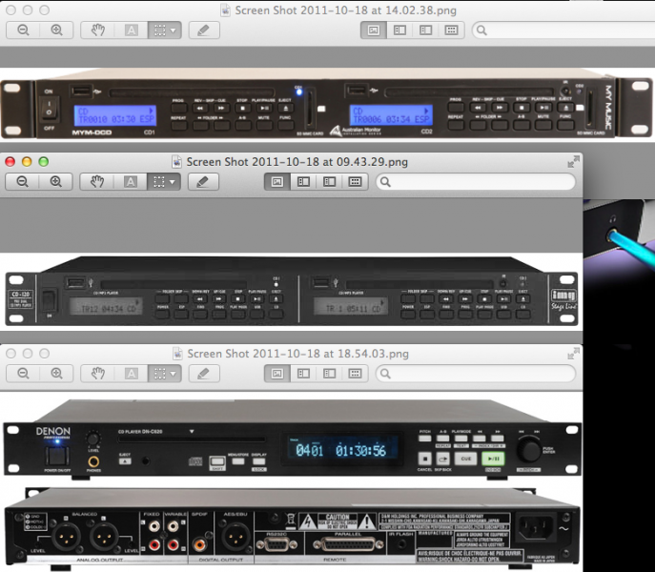Switch 09.43.29 window to Thumbnails view
The image size is (655, 572).
(303, 182)
